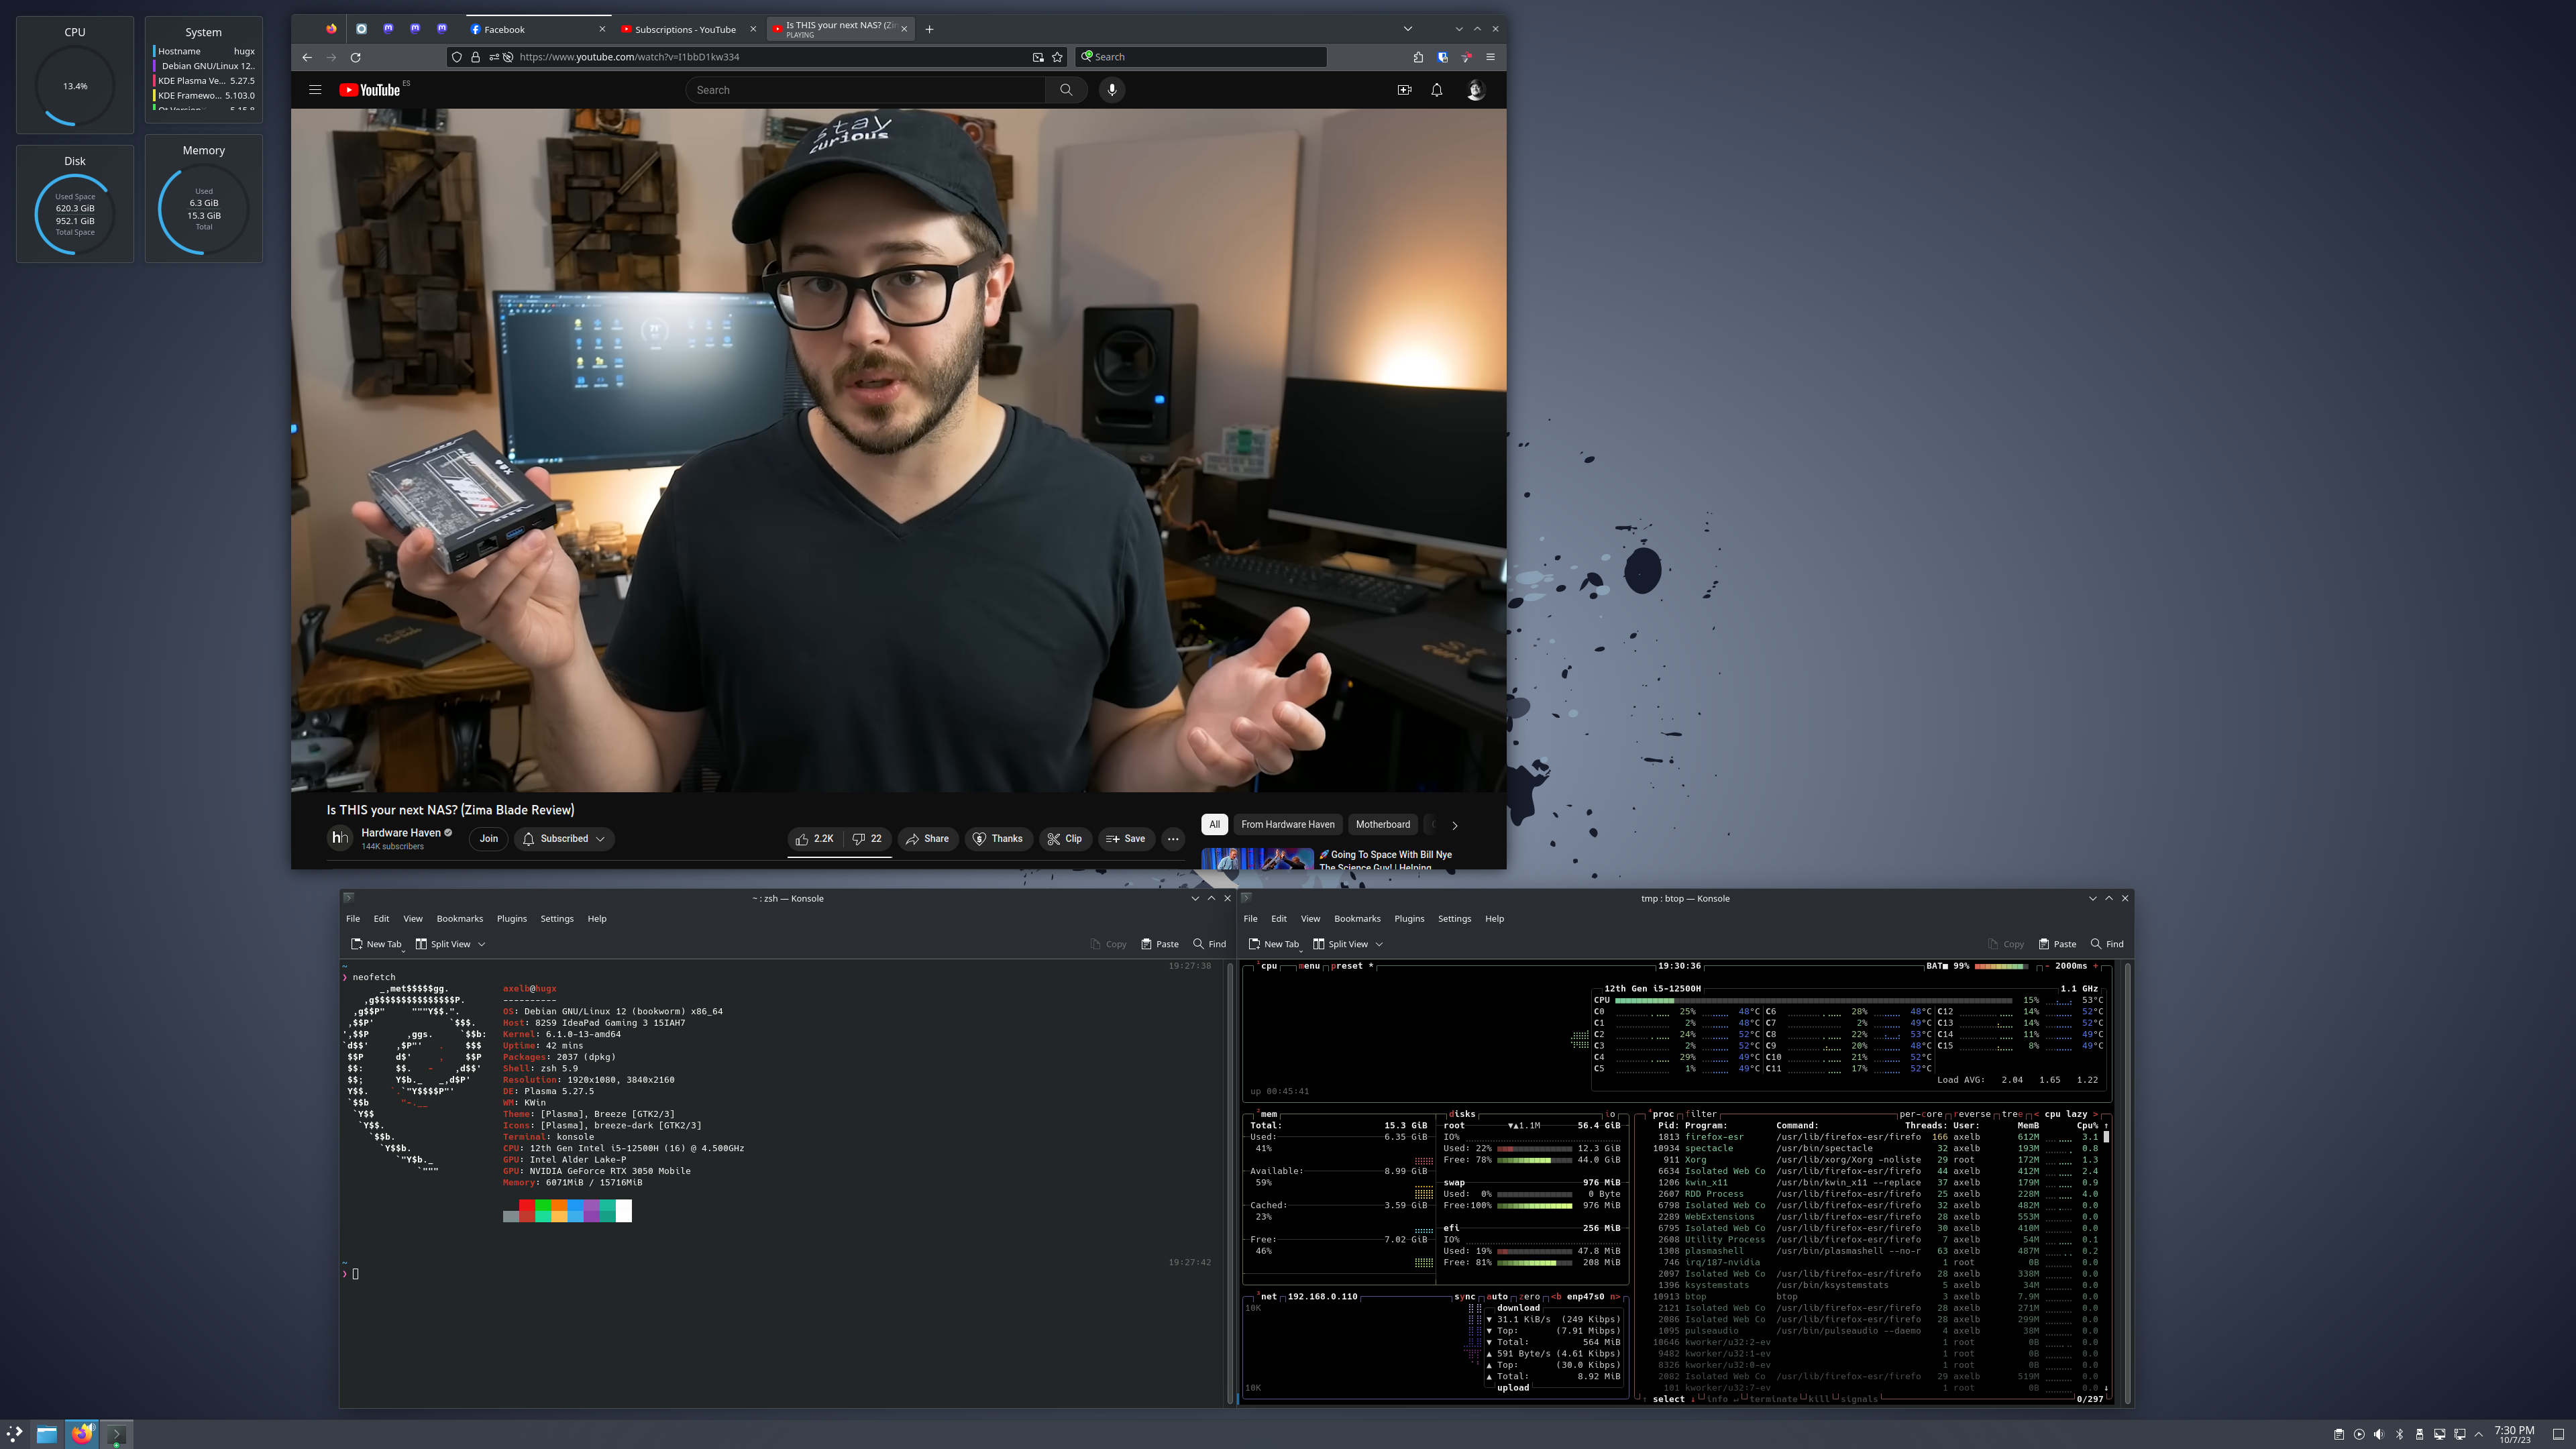Switch to Konsole in the taskbar
Viewport: 2576px width, 1449px height.
pyautogui.click(x=116, y=1434)
